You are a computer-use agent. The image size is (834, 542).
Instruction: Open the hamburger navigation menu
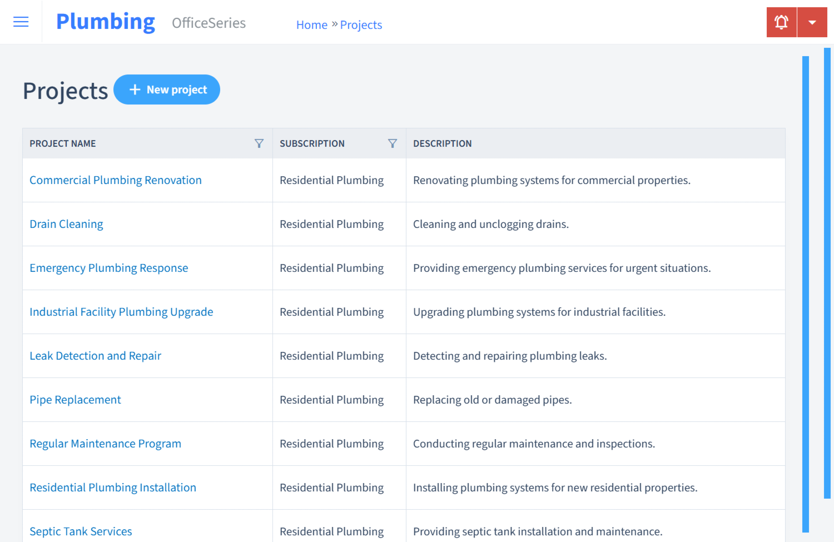[x=21, y=22]
